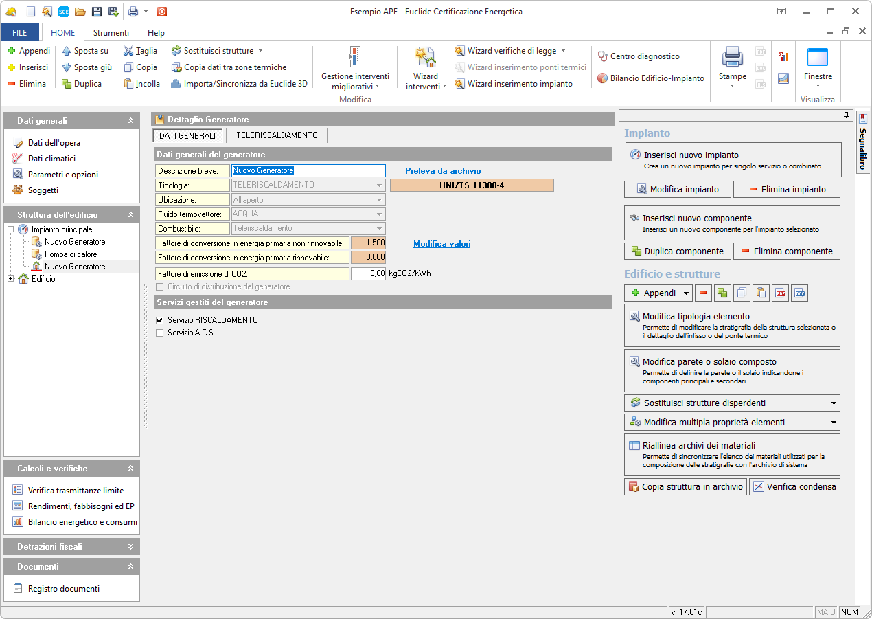Click Bilancio Edificio-Impianto icon
Viewport: 872px width, 619px height.
pyautogui.click(x=602, y=78)
